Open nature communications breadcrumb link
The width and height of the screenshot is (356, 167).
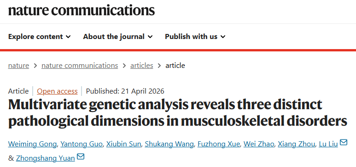click(80, 66)
